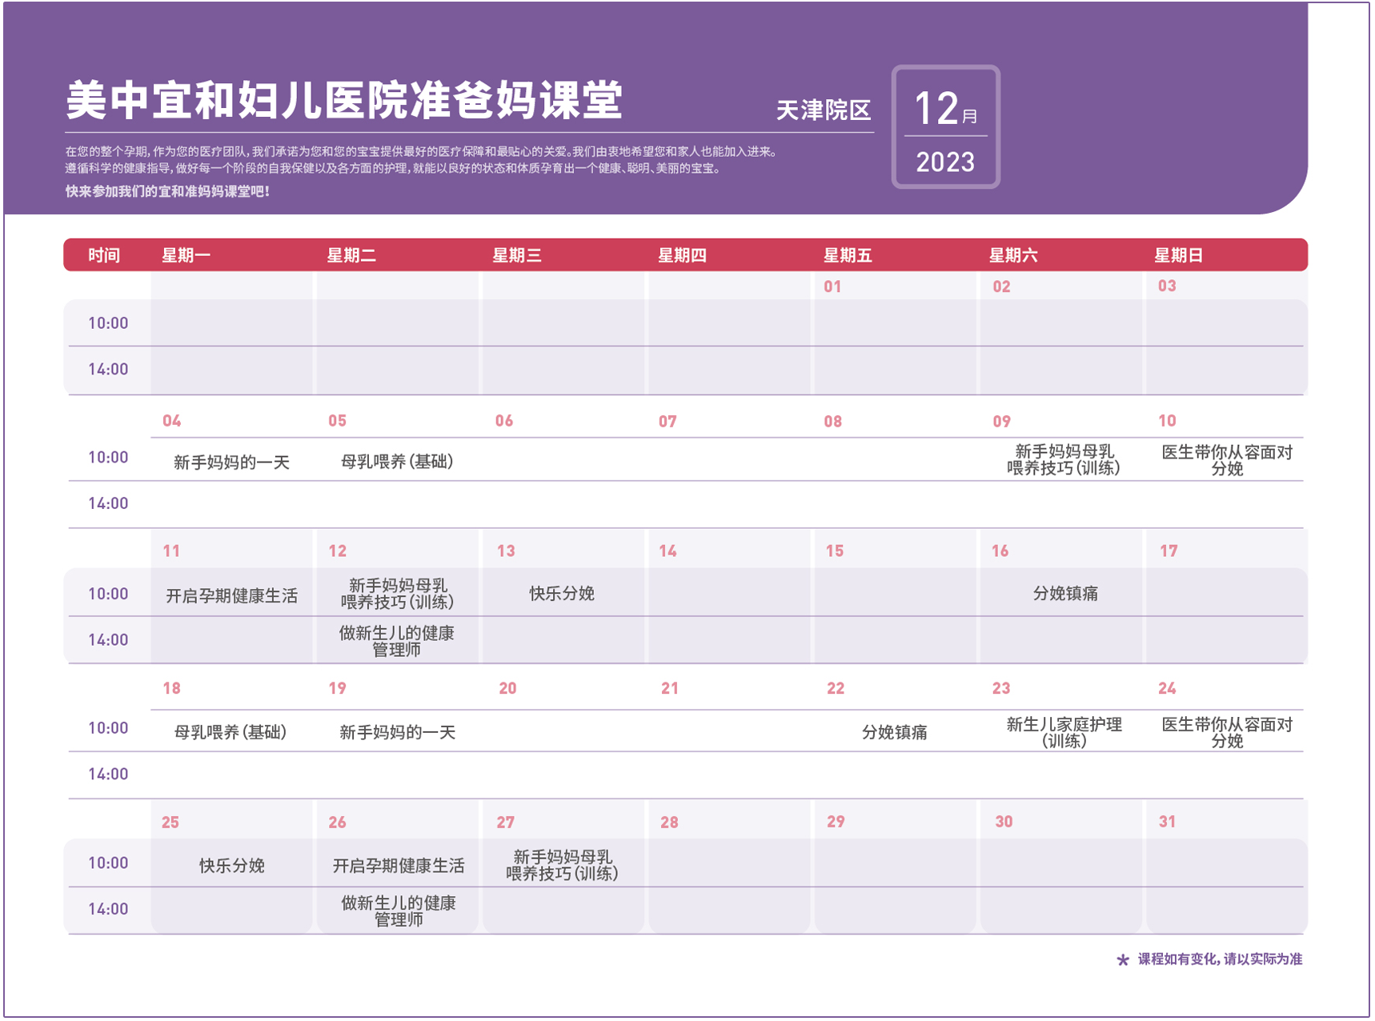Click the title '美中宜和妇儿医院准爸妈课堂'
Screen dimensions: 1375x1021
click(344, 100)
